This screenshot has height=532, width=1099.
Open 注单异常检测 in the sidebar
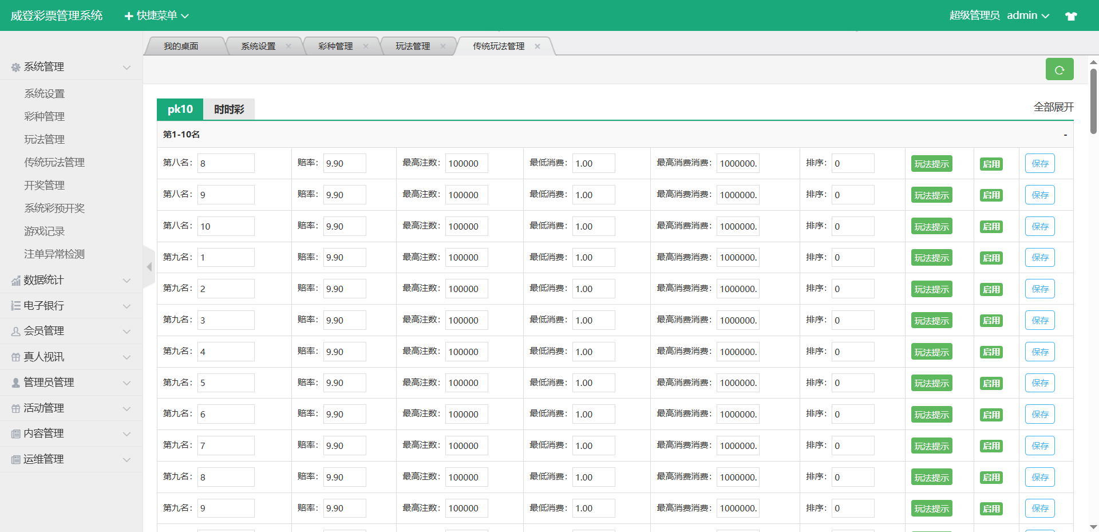point(54,254)
